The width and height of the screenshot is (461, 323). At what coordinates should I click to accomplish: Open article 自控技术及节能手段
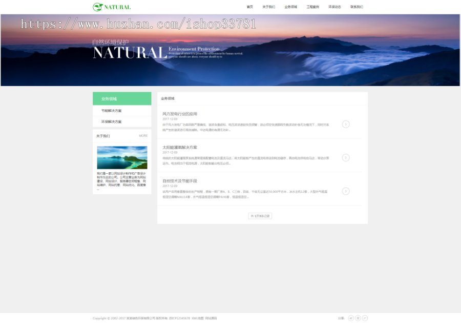180,181
